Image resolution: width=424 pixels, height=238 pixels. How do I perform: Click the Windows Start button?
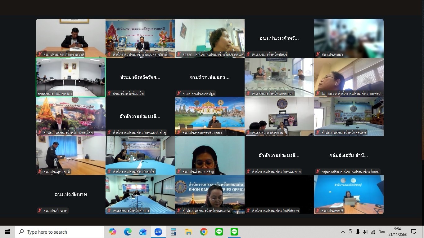click(7, 232)
